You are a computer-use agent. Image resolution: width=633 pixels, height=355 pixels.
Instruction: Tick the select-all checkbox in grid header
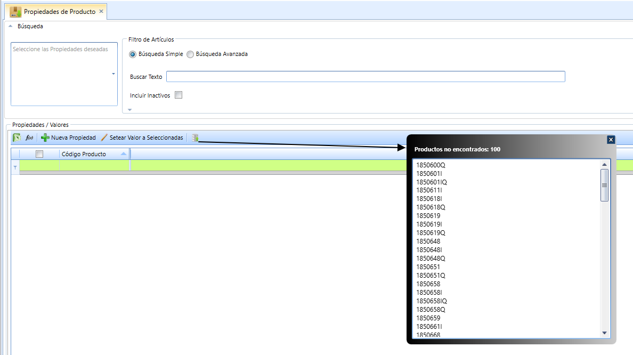click(39, 154)
